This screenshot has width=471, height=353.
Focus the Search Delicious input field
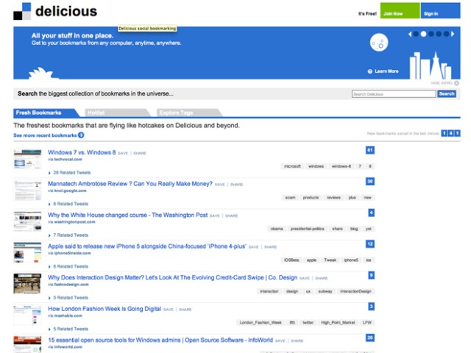[394, 94]
